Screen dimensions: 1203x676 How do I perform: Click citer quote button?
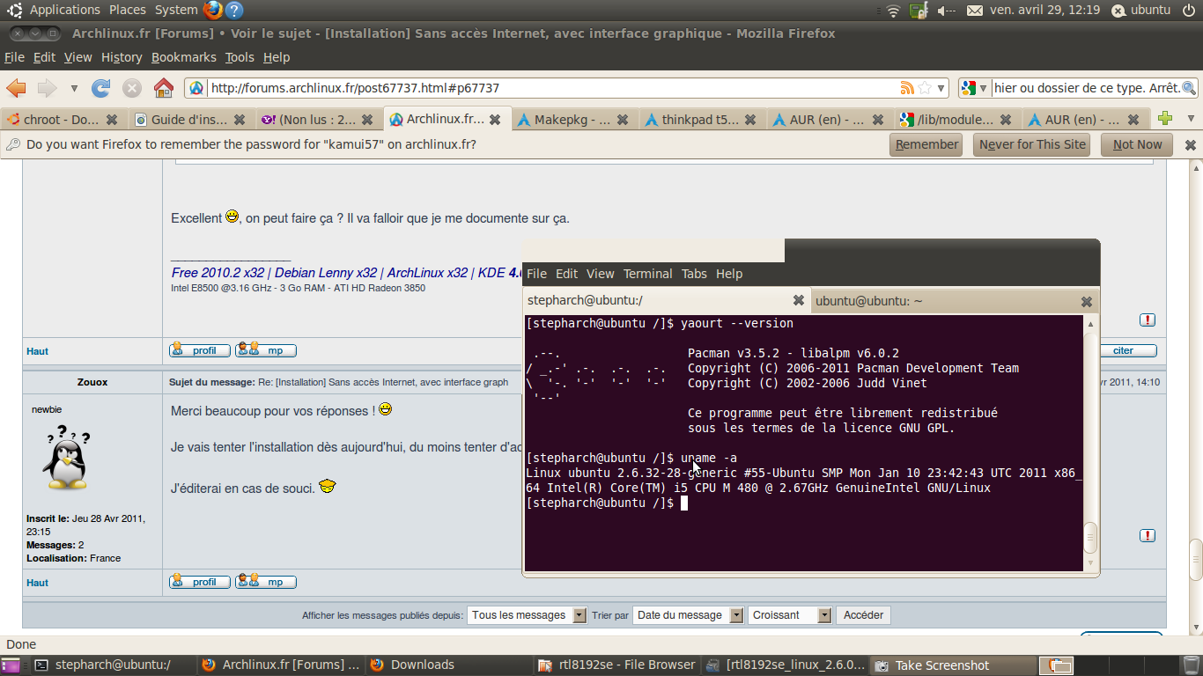[x=1127, y=350]
